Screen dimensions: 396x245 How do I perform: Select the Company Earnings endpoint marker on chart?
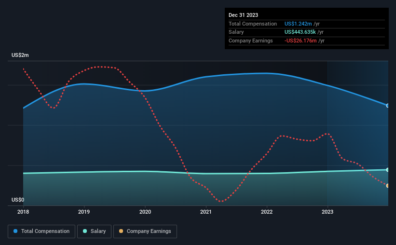[x=388, y=186]
